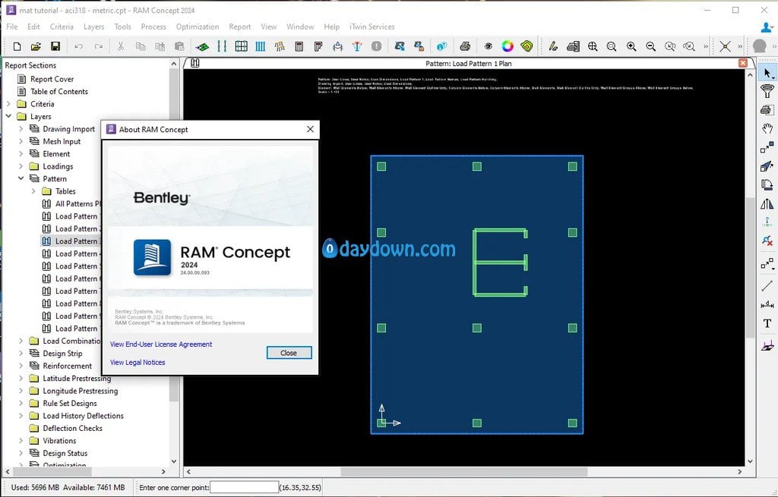Open the File menu

pyautogui.click(x=12, y=27)
